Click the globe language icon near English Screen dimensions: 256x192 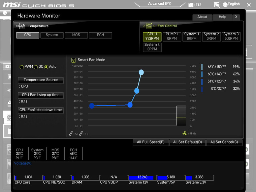click(225, 5)
